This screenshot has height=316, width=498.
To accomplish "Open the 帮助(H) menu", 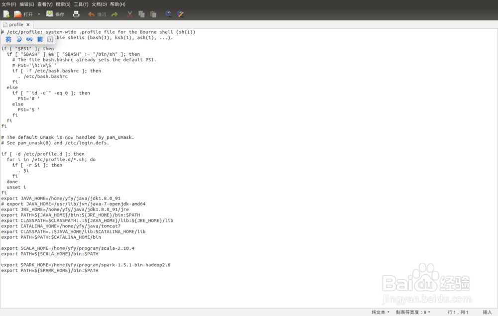I will pos(118,4).
